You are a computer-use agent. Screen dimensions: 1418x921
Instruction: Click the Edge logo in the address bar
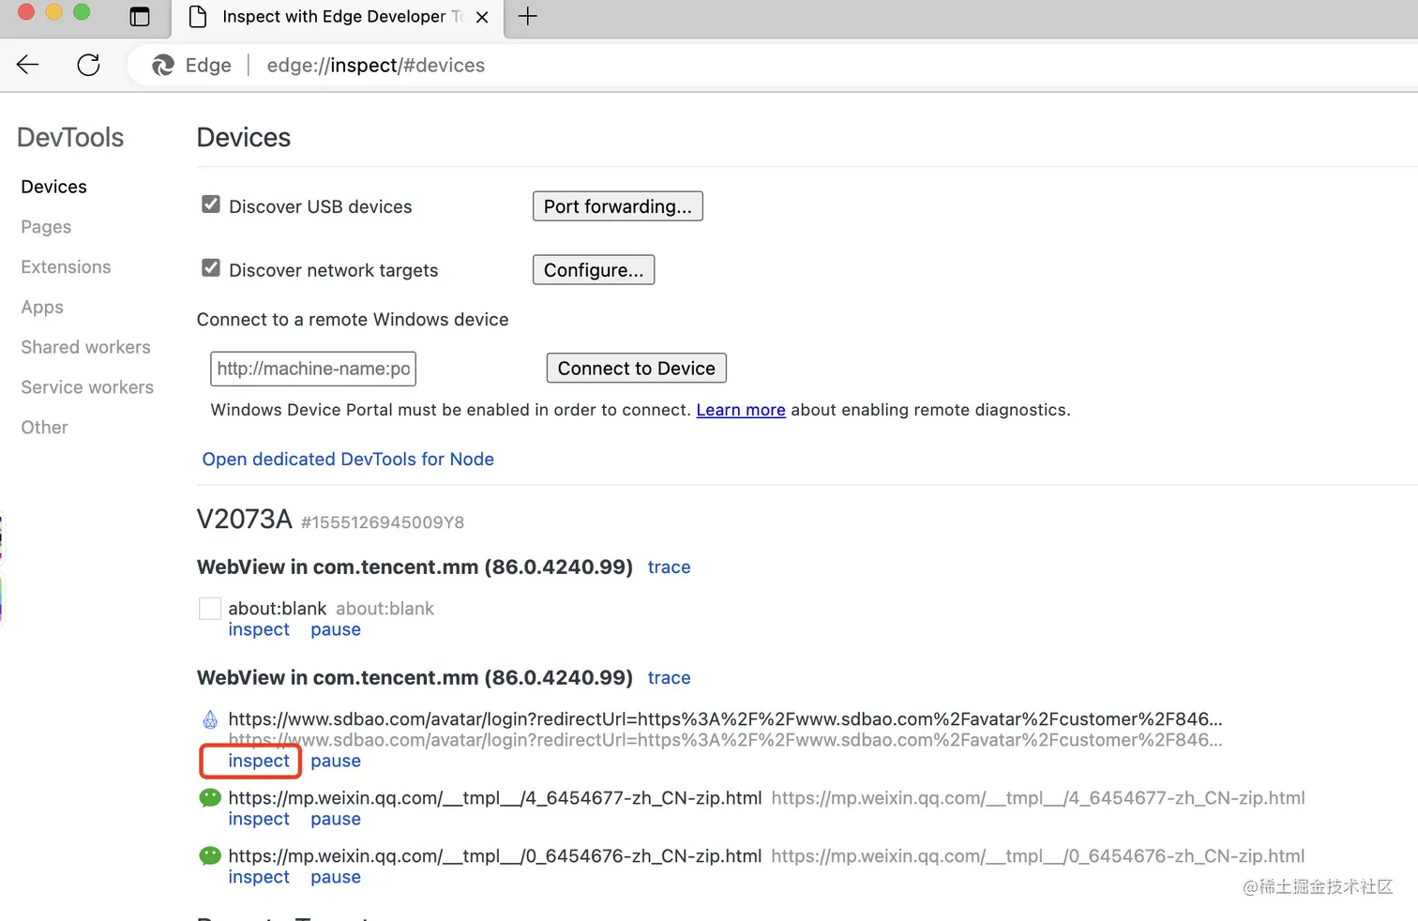[x=163, y=65]
